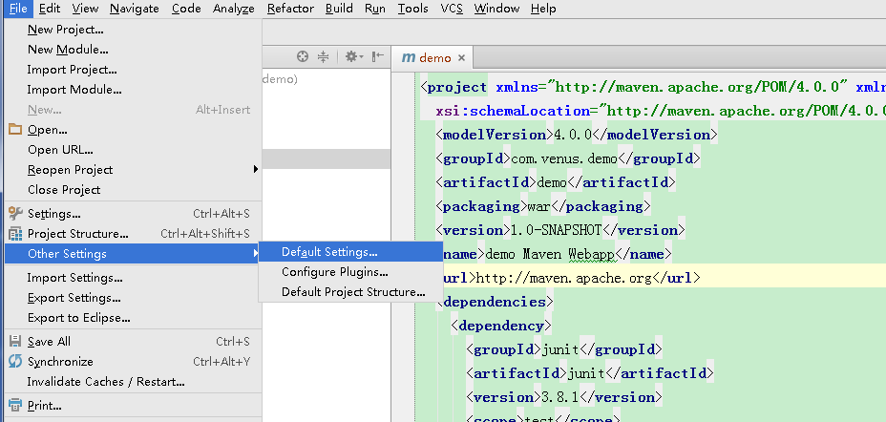
Task: Click the Print printer icon
Action: (15, 405)
